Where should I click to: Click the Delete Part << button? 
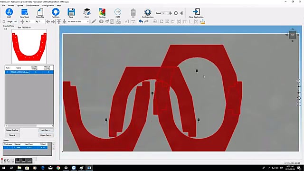(46, 135)
